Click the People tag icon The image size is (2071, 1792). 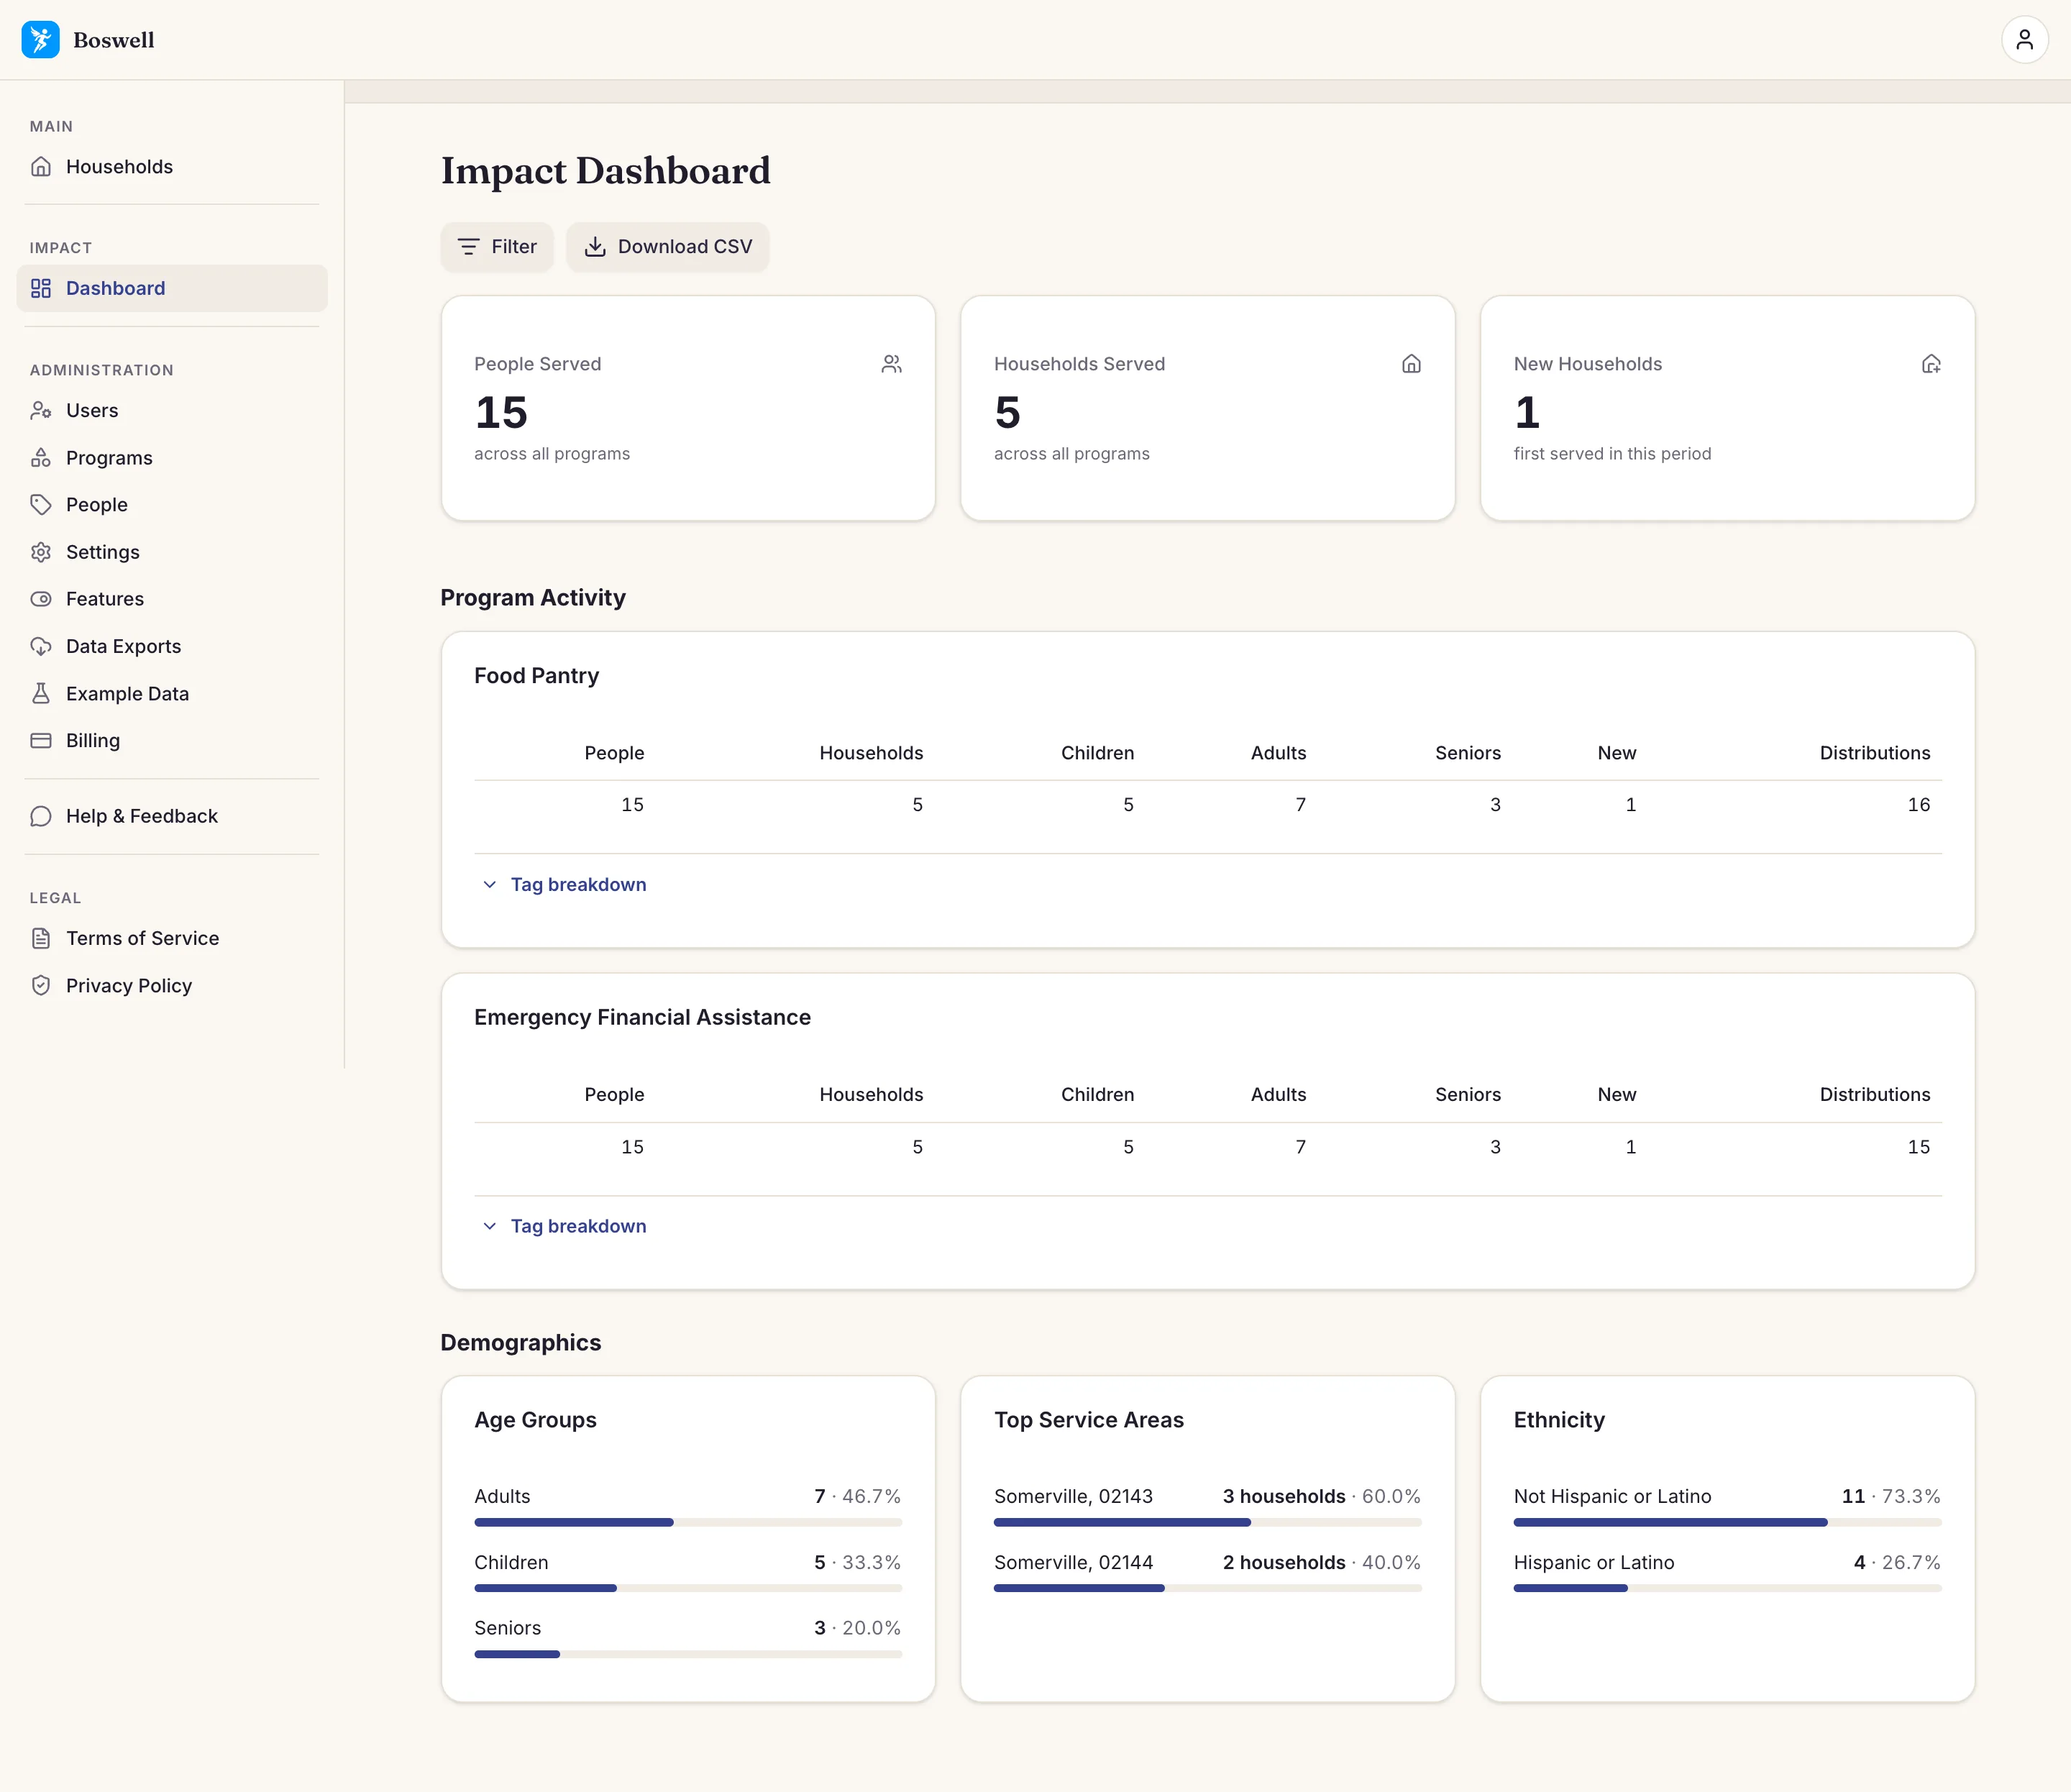41,505
